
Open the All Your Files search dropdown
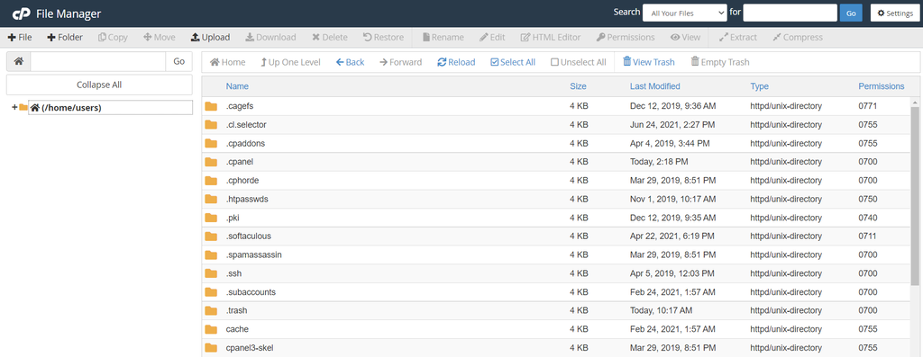pyautogui.click(x=685, y=13)
